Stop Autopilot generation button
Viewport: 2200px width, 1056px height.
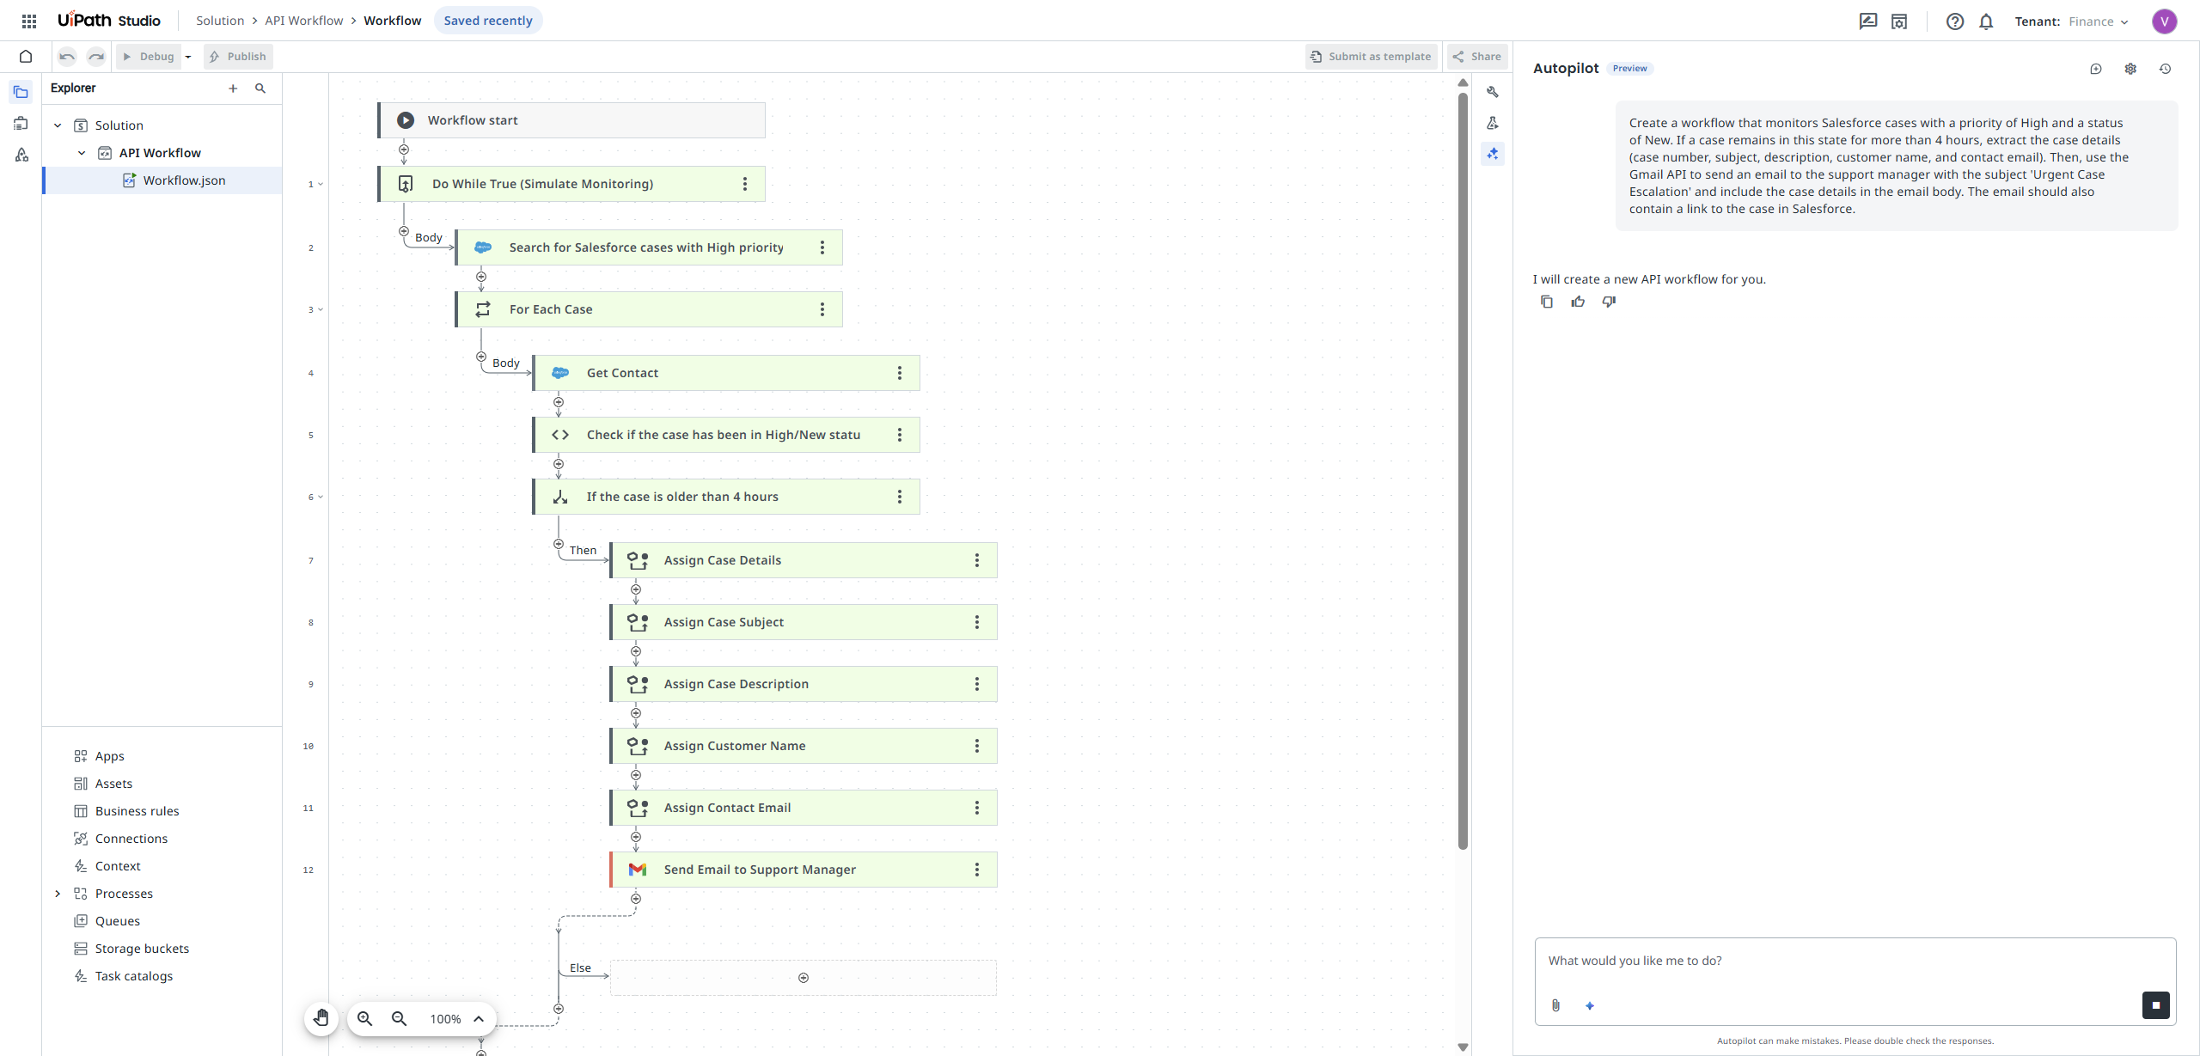point(2155,1005)
